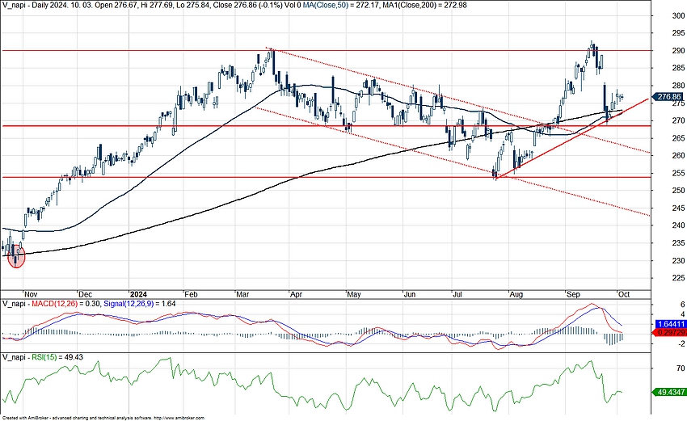Click the 280 price axis label
The width and height of the screenshot is (687, 421).
pos(678,86)
